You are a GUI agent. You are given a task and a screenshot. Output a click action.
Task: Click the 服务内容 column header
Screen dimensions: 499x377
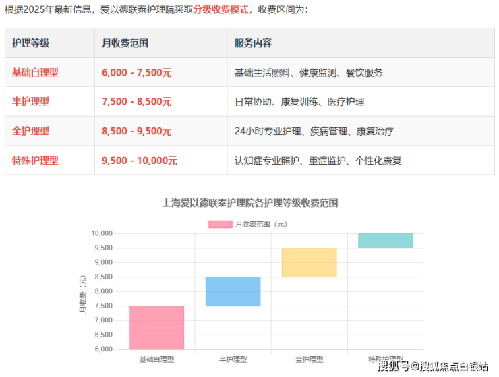(x=253, y=43)
